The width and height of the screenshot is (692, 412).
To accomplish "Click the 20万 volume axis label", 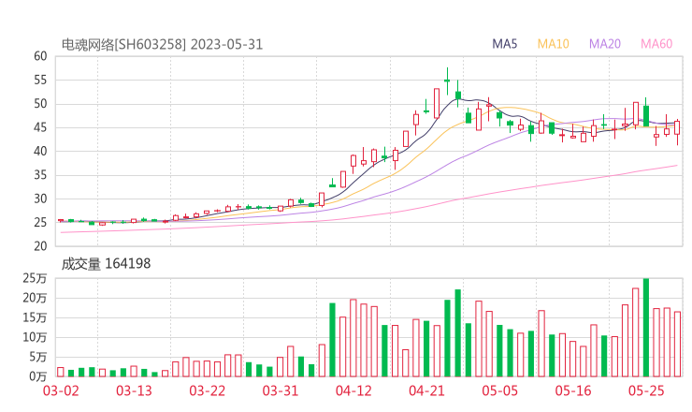I will (35, 299).
